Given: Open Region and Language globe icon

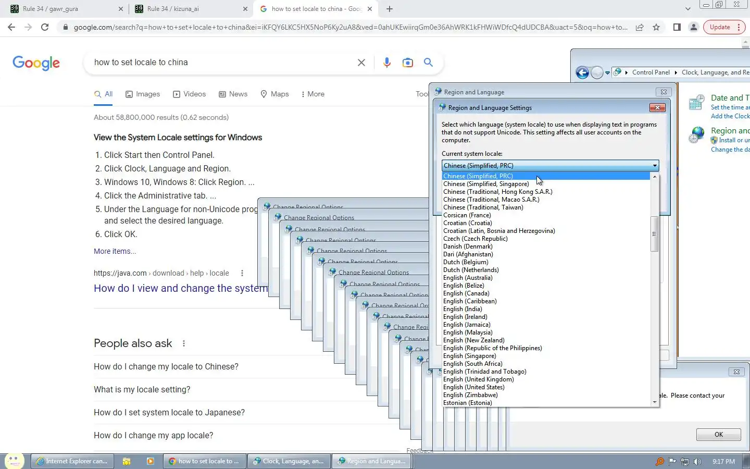Looking at the screenshot, I should click(x=696, y=135).
